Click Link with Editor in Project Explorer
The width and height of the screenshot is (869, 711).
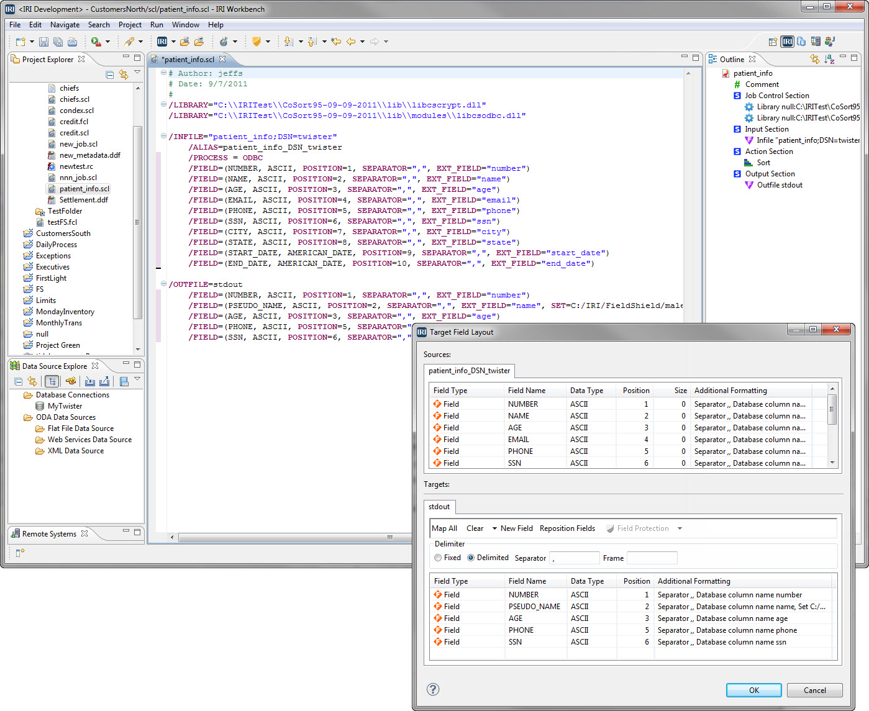pyautogui.click(x=124, y=75)
